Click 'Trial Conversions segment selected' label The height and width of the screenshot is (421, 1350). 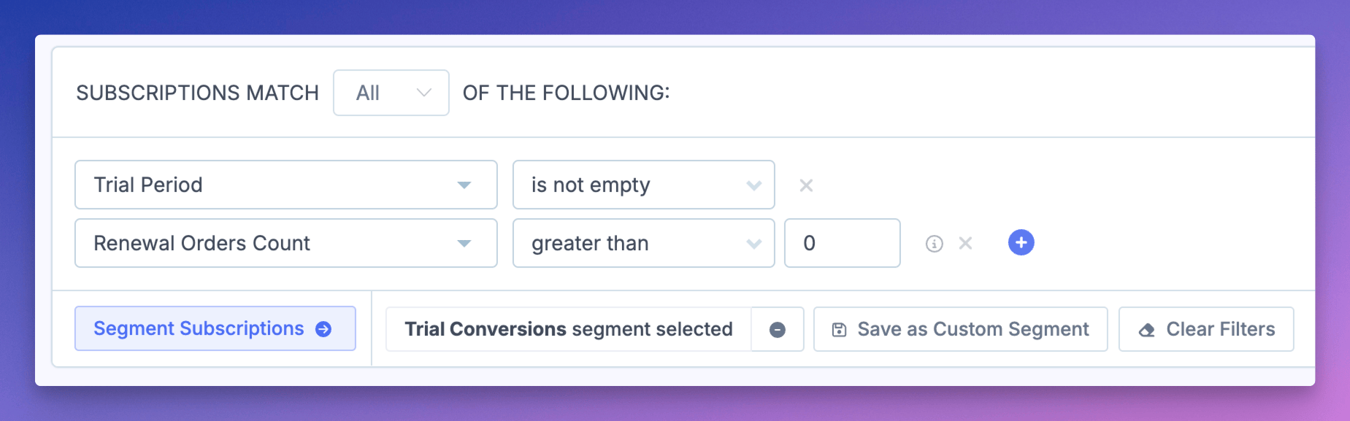tap(568, 329)
